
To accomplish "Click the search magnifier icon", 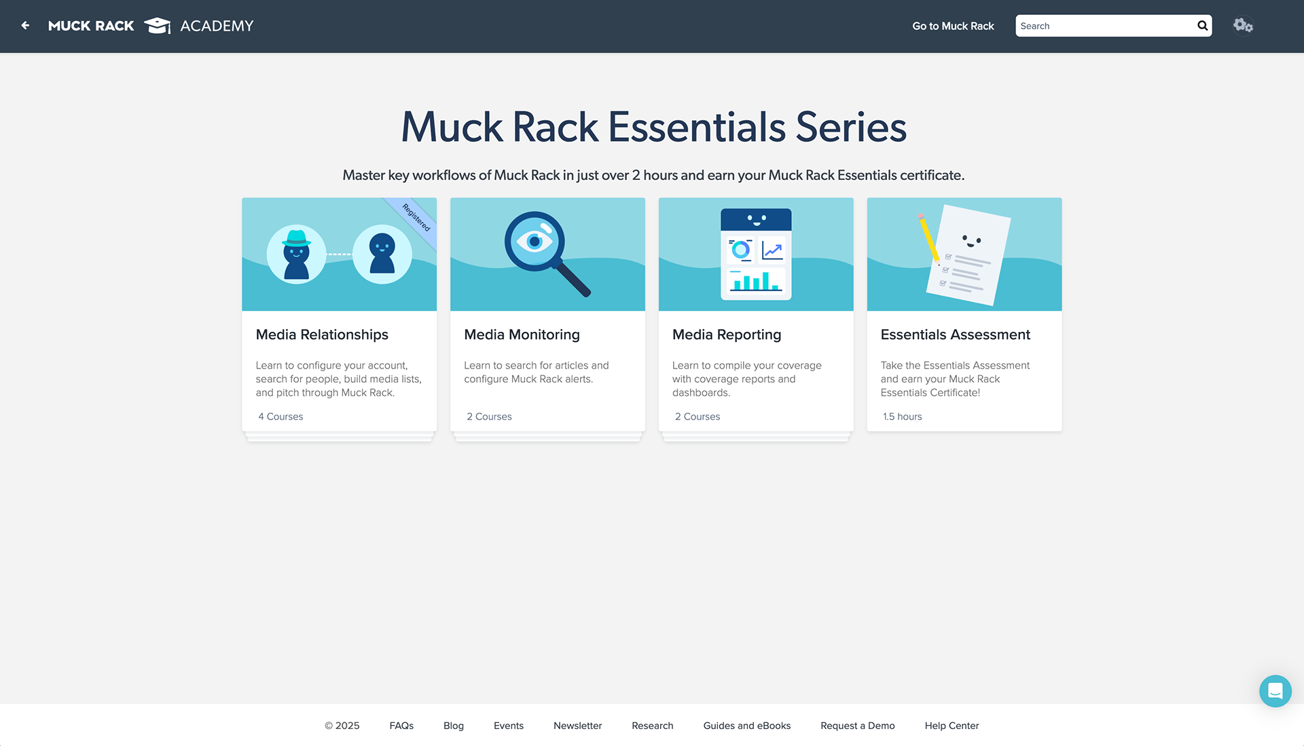I will [x=1202, y=25].
